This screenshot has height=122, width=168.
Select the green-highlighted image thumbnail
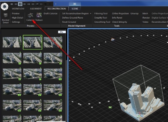point(32,42)
